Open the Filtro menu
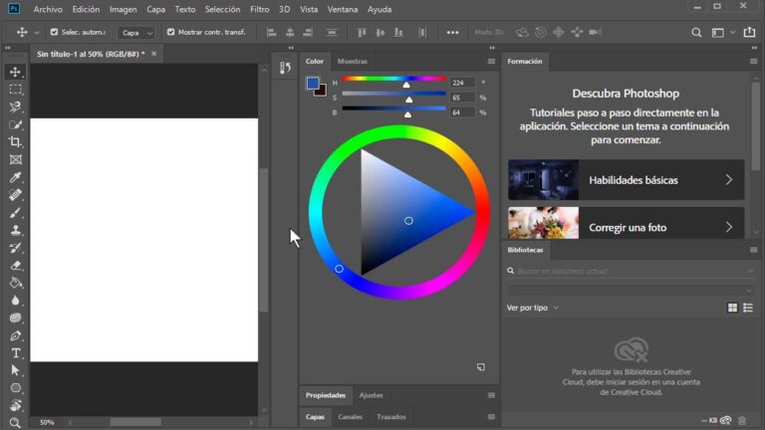 tap(259, 9)
